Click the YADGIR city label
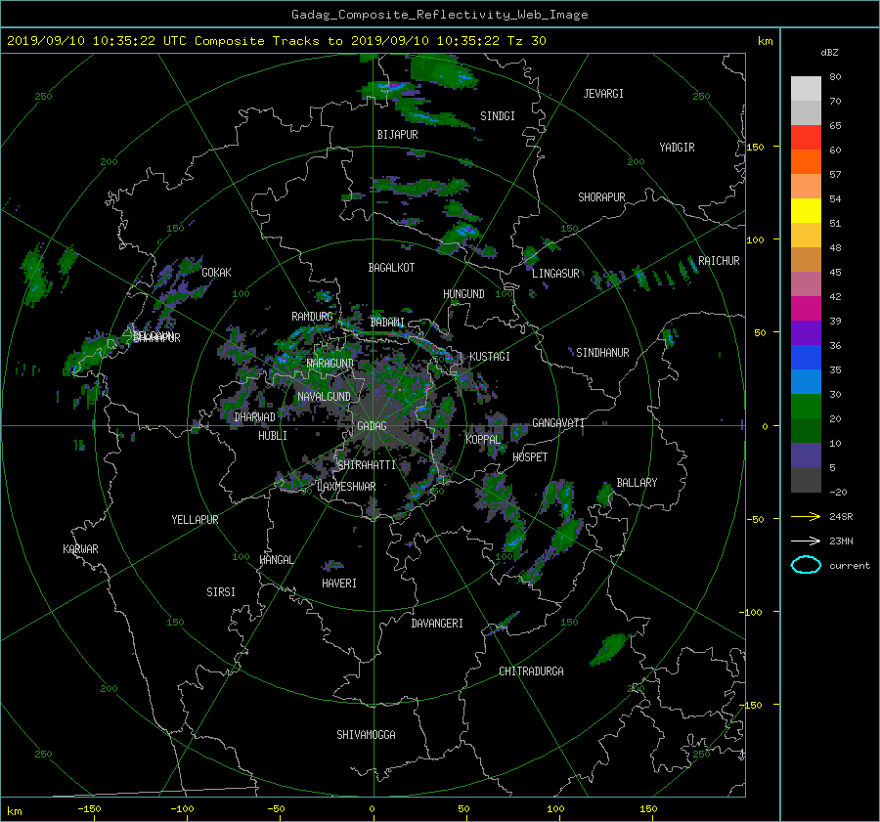This screenshot has width=880, height=822. pos(677,148)
